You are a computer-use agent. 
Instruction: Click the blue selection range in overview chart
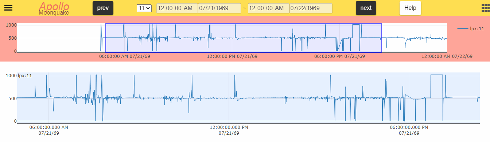[244, 38]
